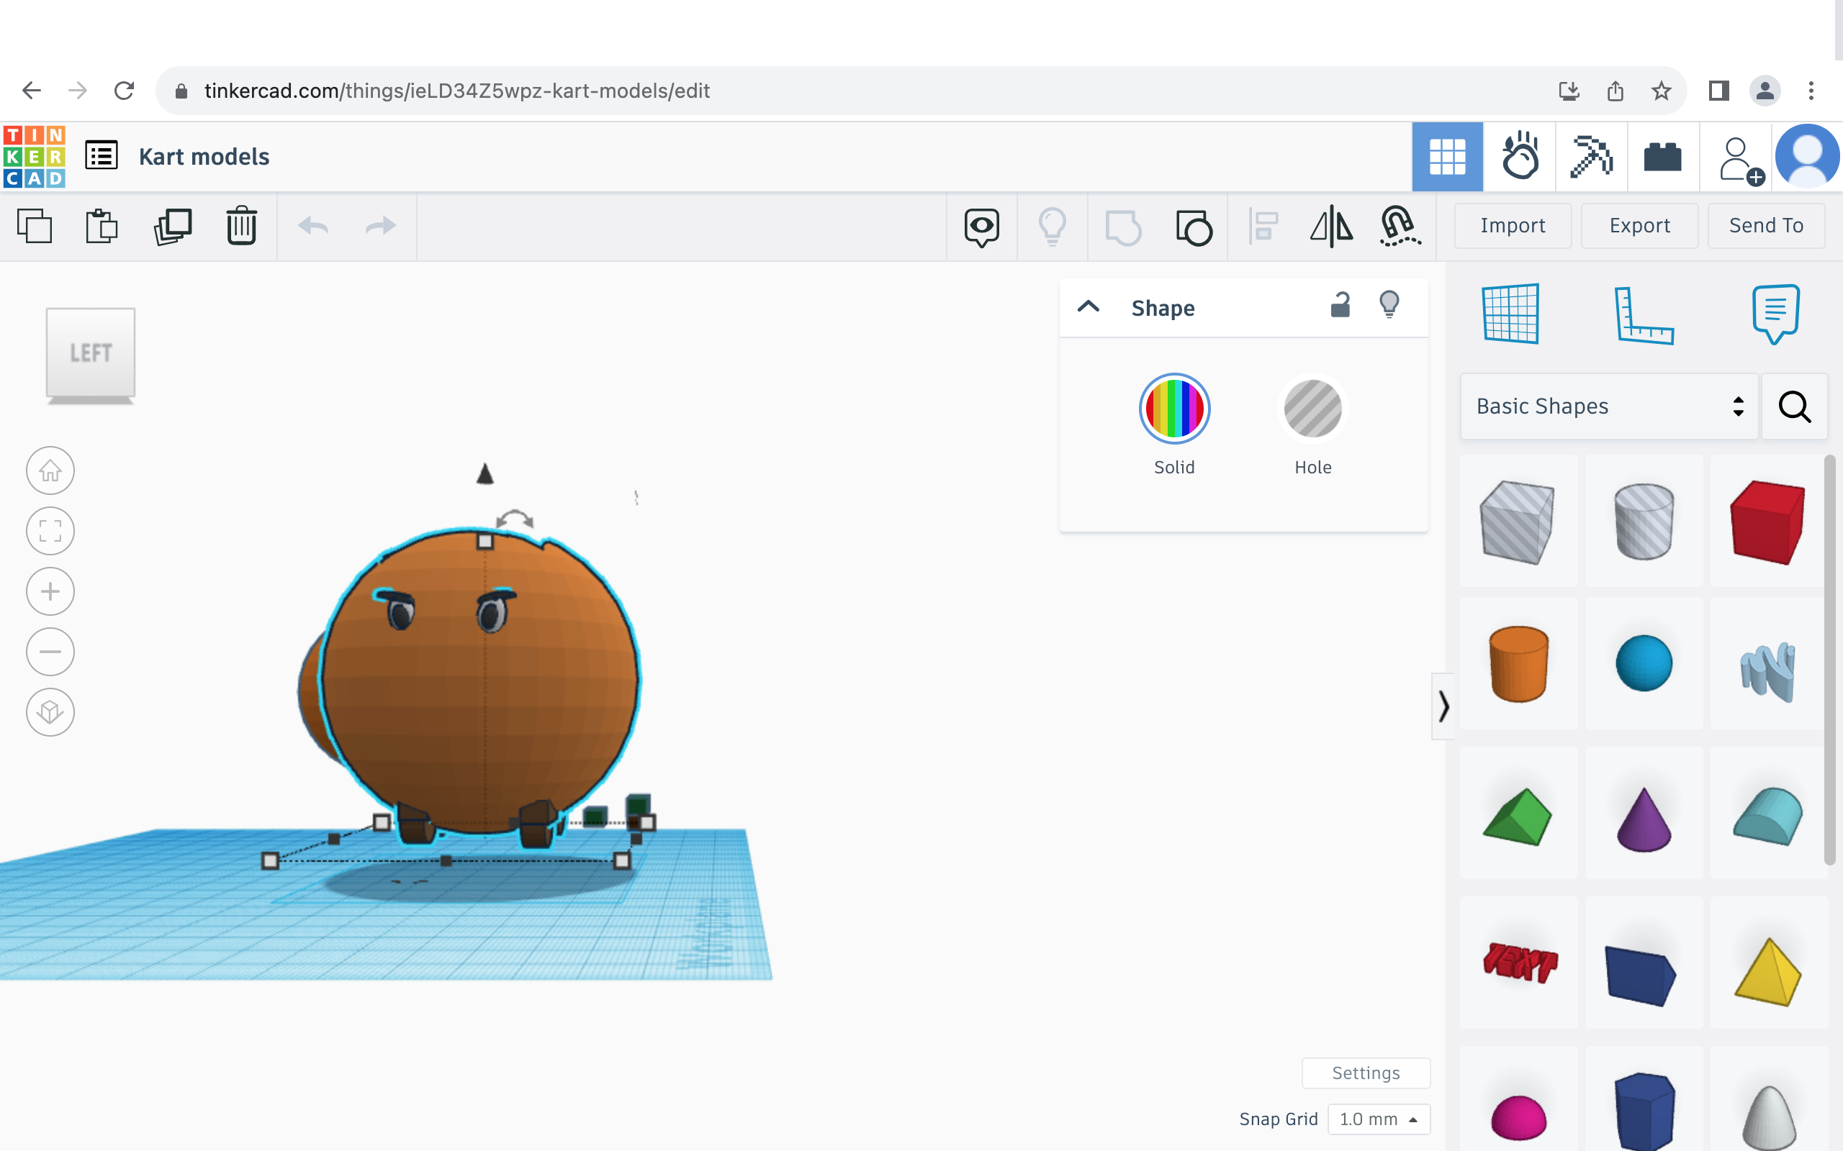Screen dimensions: 1843x1151
Task: Toggle the lock editing padlock
Action: pos(1340,305)
